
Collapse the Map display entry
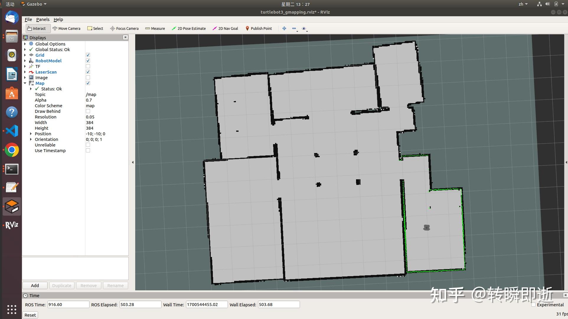click(25, 83)
